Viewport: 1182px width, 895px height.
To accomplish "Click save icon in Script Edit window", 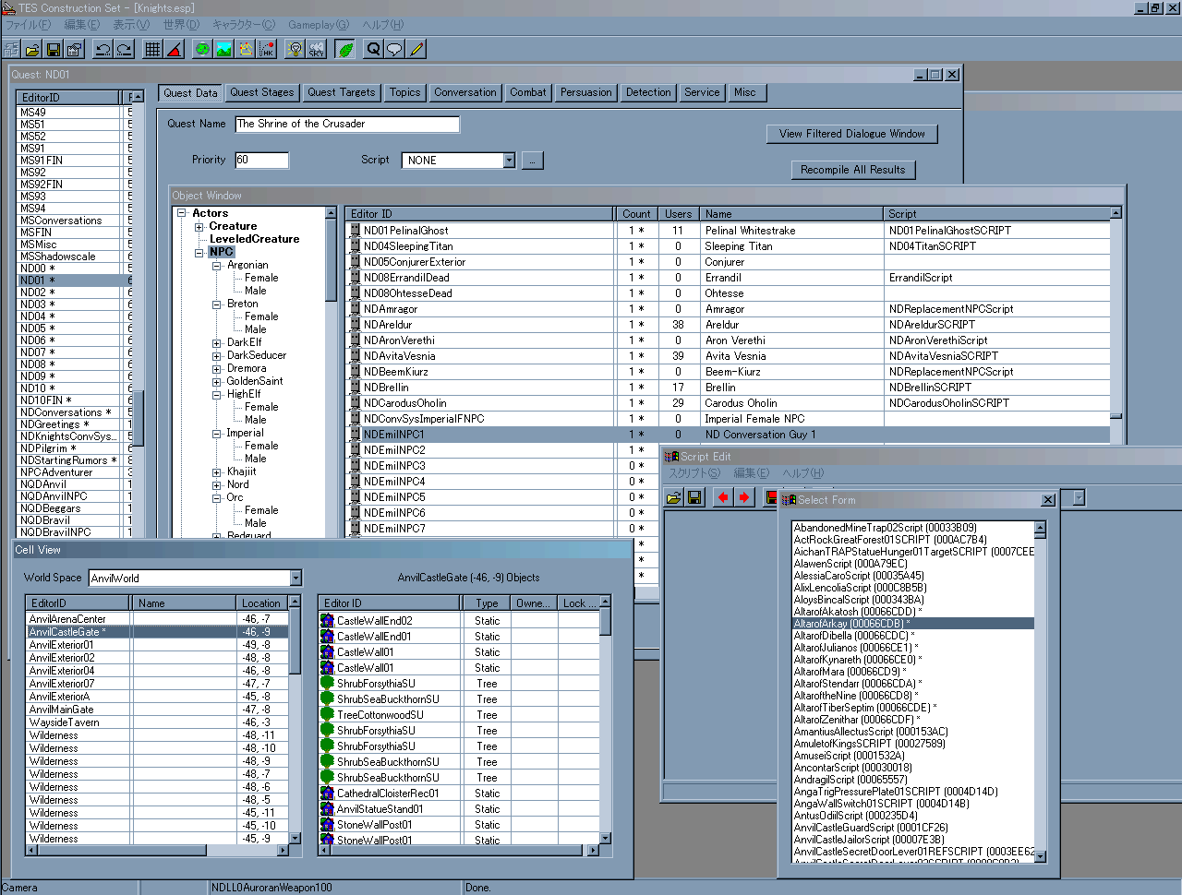I will click(x=695, y=497).
